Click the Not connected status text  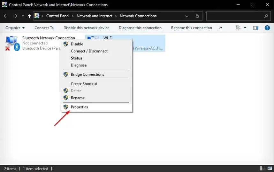click(x=35, y=43)
